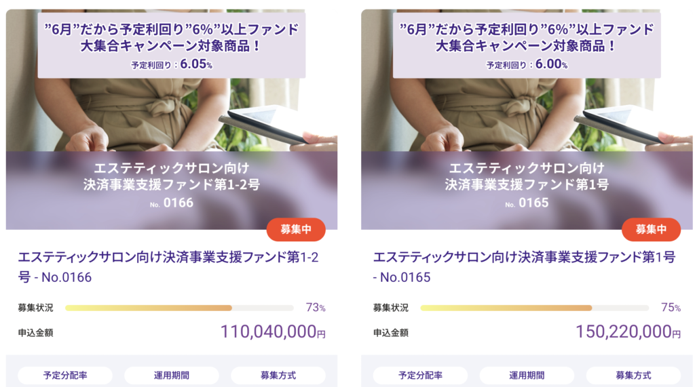The height and width of the screenshot is (387, 695).
Task: Open title link for fund 第1号 No.0165
Action: (525, 267)
